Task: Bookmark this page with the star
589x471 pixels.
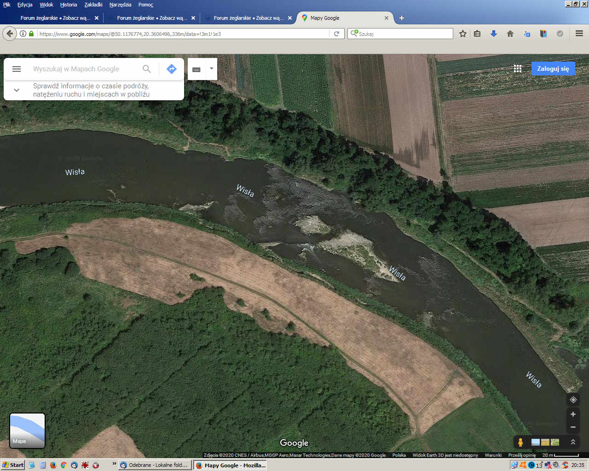Action: point(463,34)
